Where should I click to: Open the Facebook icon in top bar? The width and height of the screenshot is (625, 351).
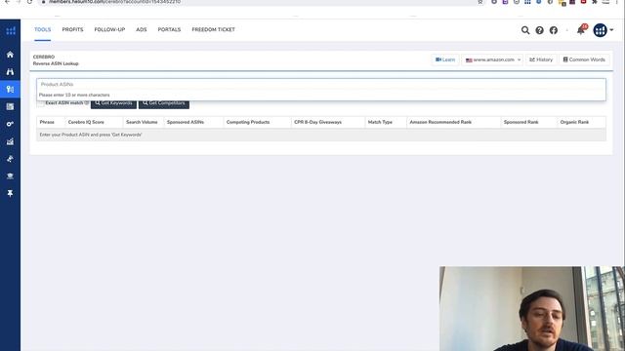pos(554,30)
